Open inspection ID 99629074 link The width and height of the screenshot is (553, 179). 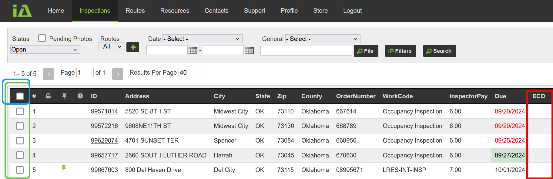pyautogui.click(x=104, y=140)
